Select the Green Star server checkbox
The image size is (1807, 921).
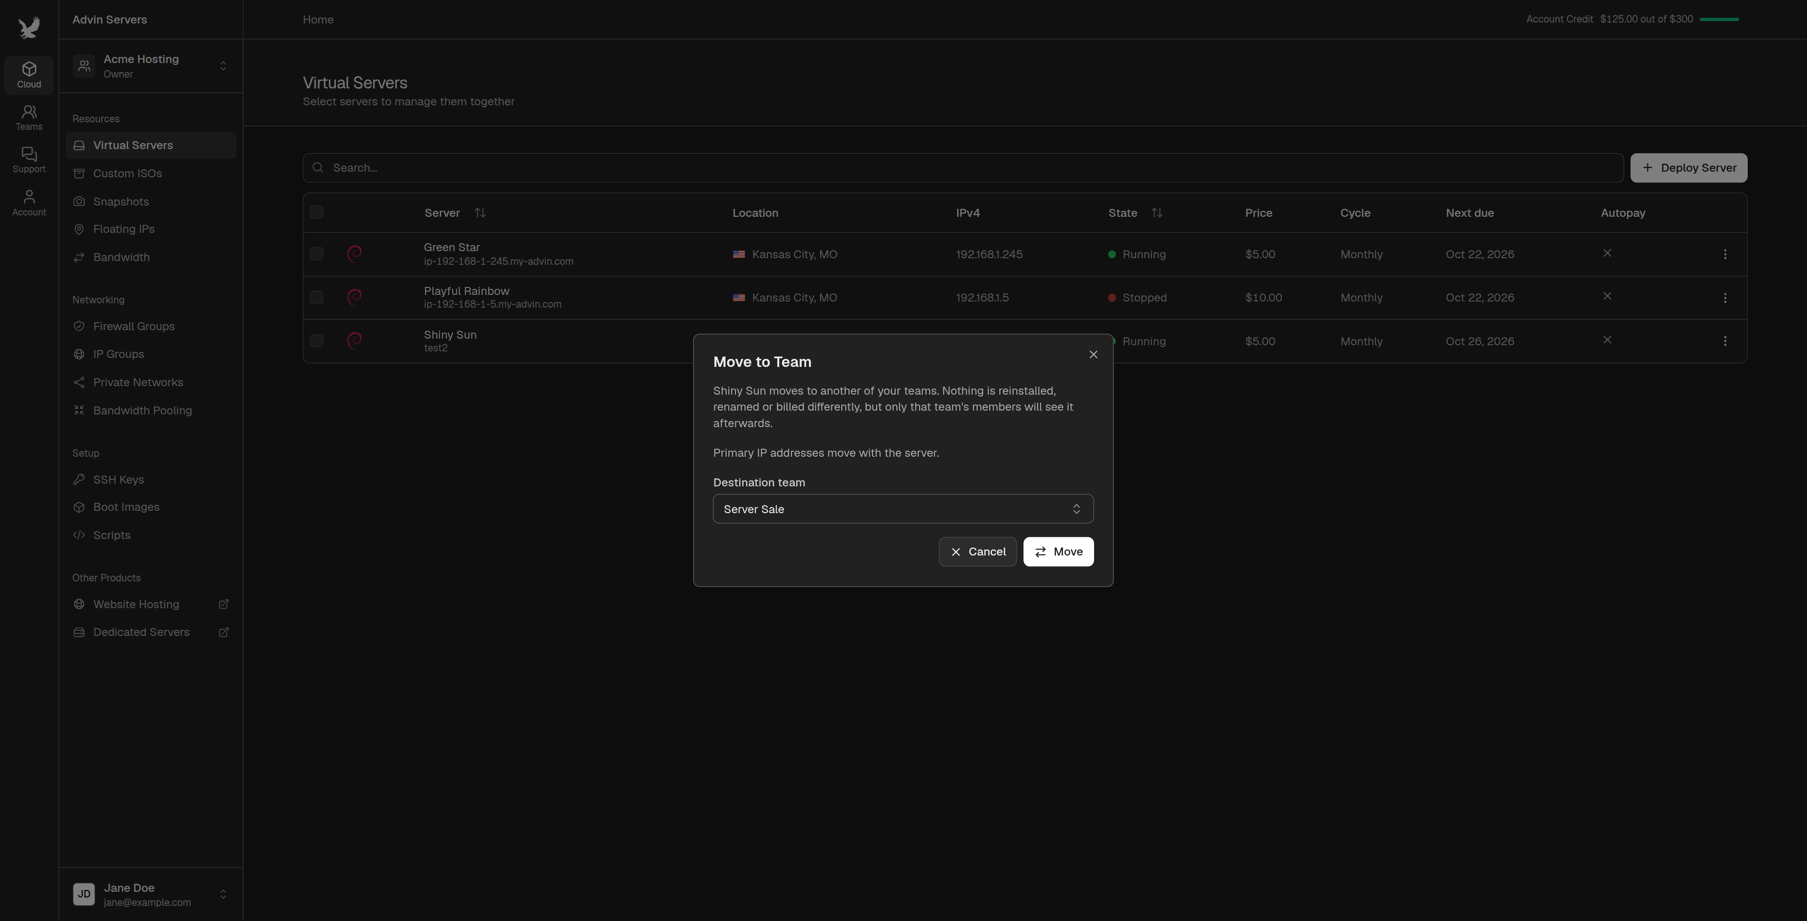tap(316, 254)
